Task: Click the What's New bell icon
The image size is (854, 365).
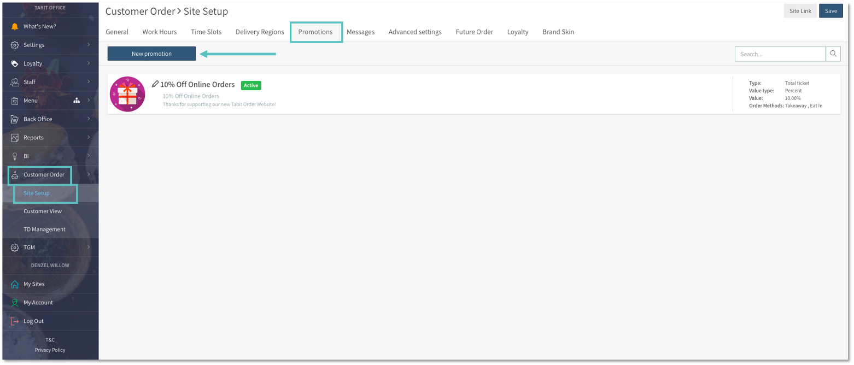Action: tap(15, 26)
